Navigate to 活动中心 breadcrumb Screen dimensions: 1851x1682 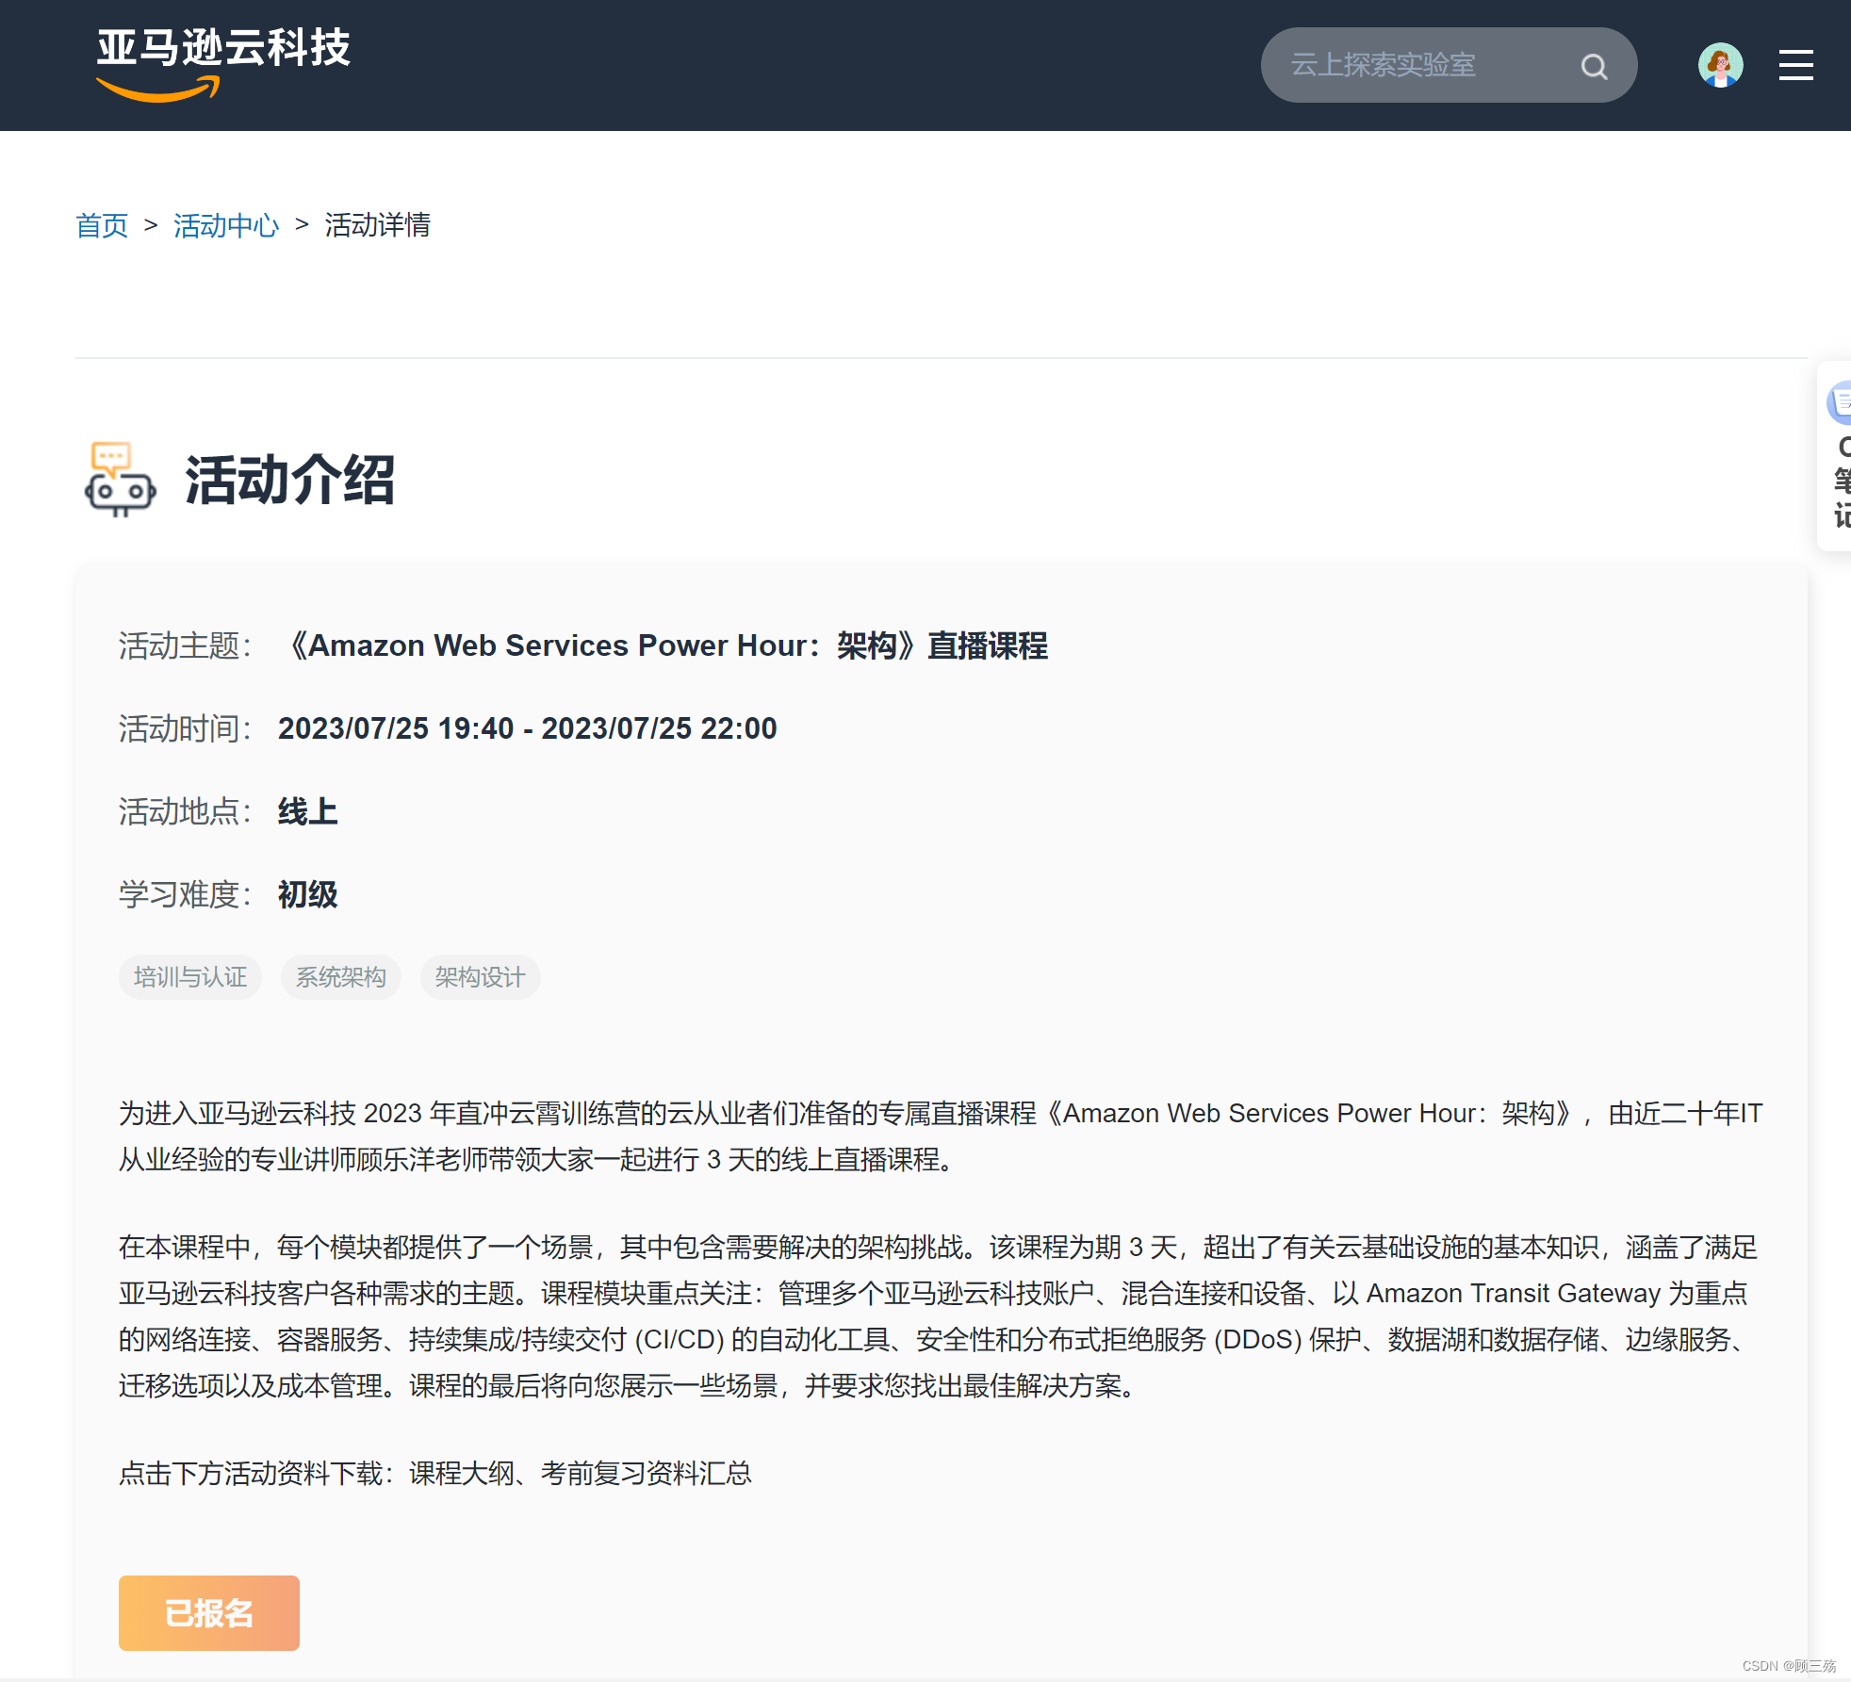[x=226, y=225]
